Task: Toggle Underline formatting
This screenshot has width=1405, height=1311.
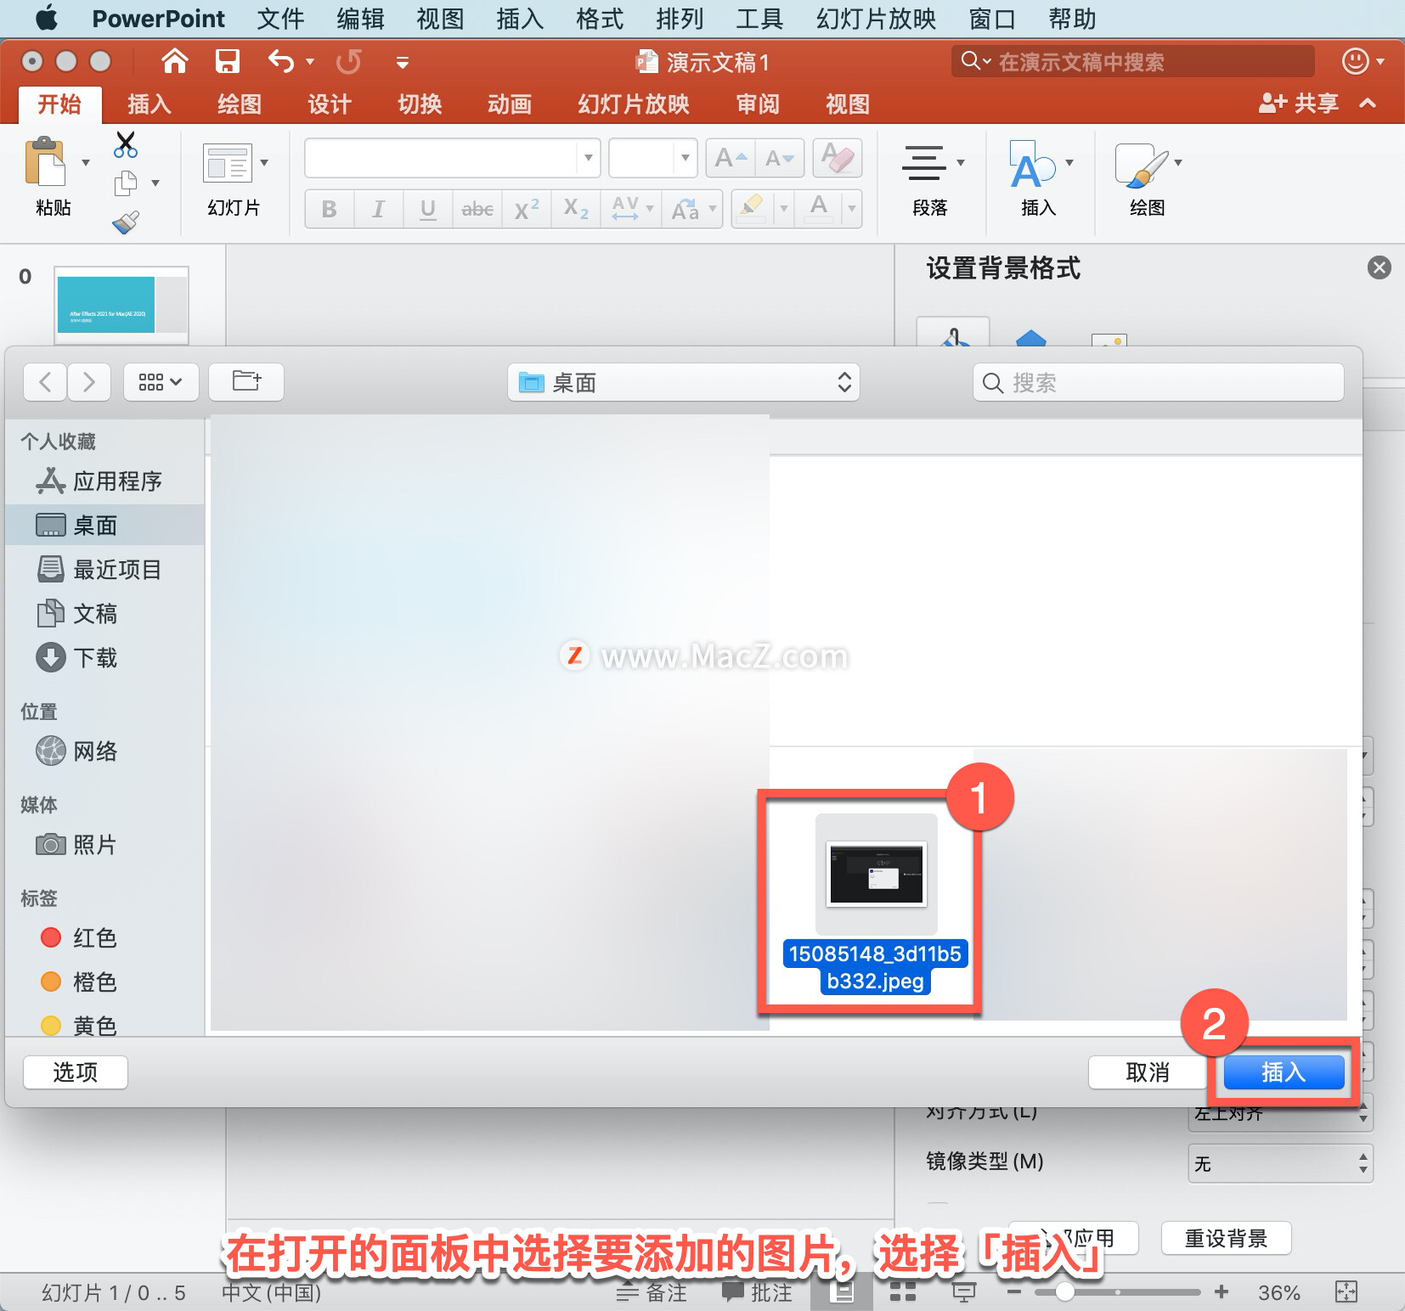Action: 428,209
